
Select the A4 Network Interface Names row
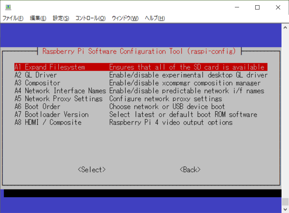click(x=141, y=91)
